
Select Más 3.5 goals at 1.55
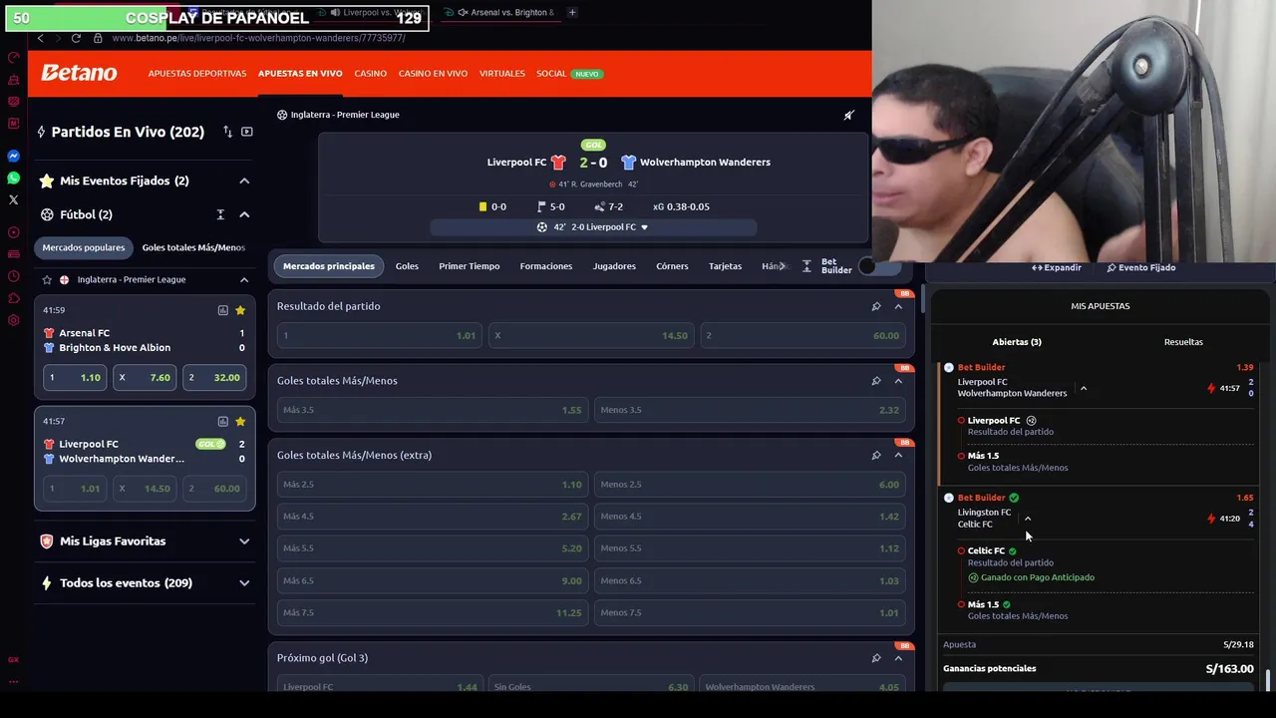tap(432, 410)
